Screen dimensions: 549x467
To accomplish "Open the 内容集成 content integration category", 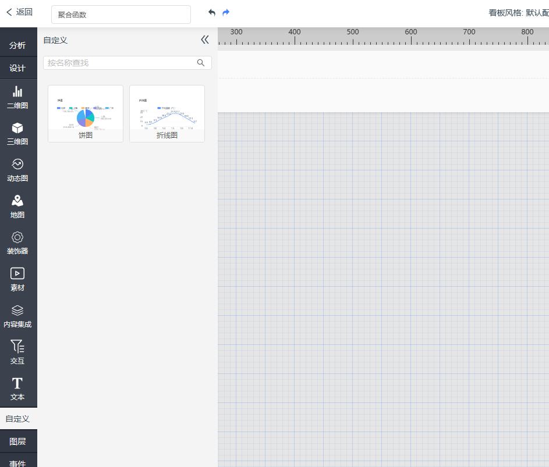I will [17, 316].
